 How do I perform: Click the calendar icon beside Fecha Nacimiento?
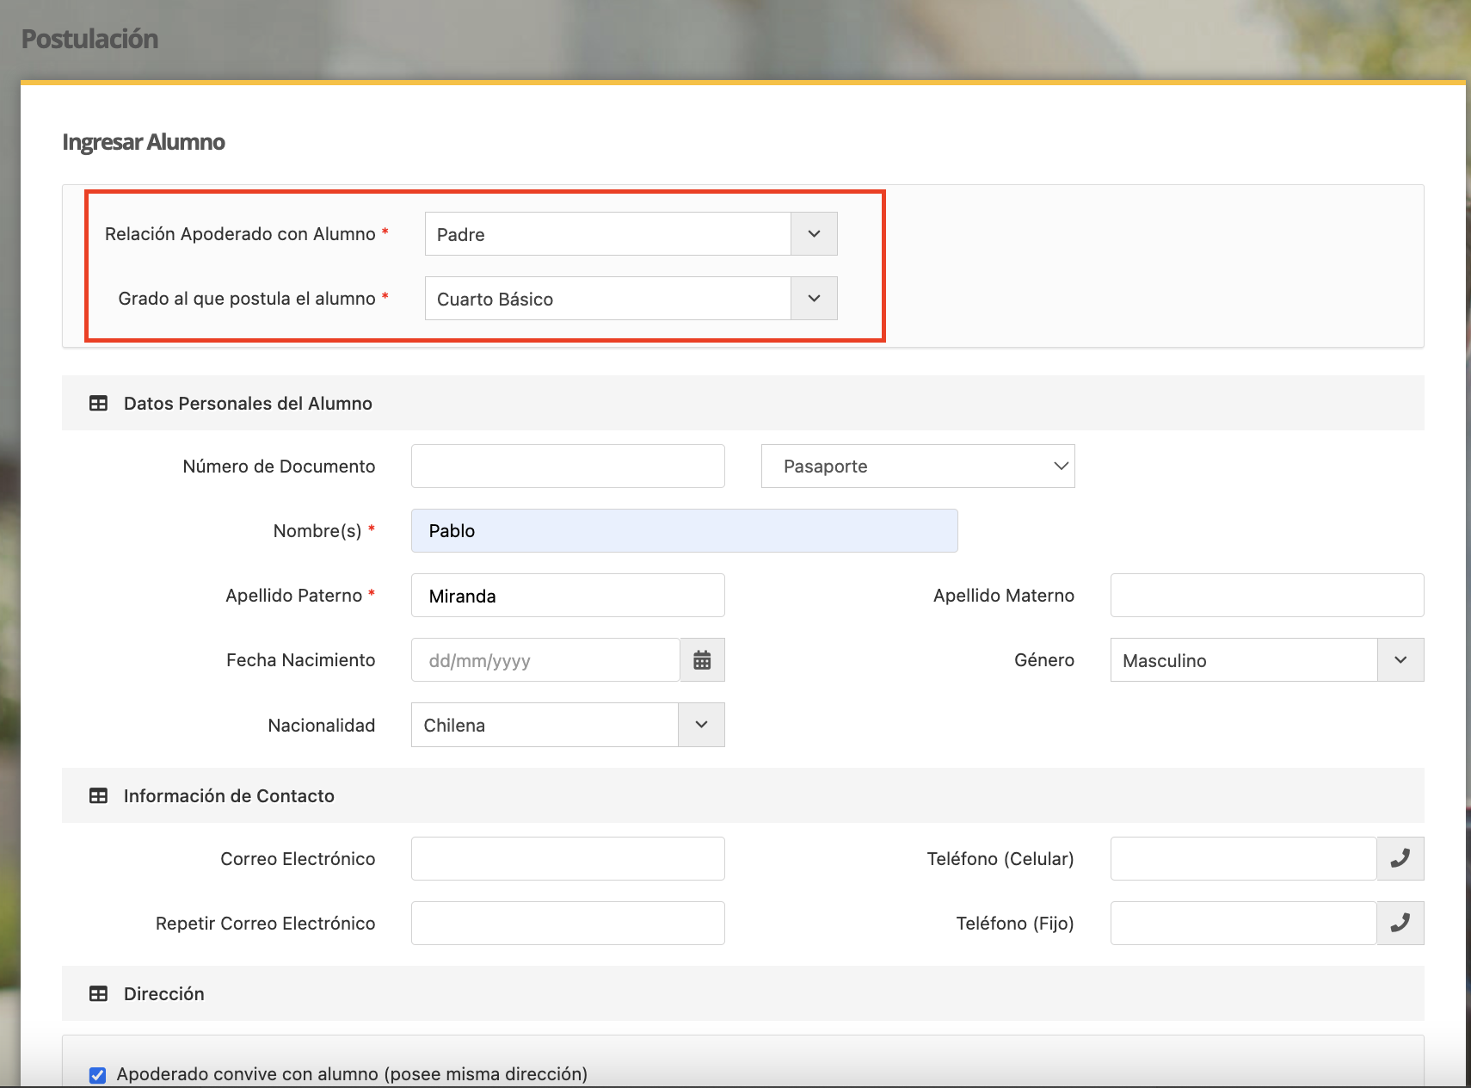(702, 660)
